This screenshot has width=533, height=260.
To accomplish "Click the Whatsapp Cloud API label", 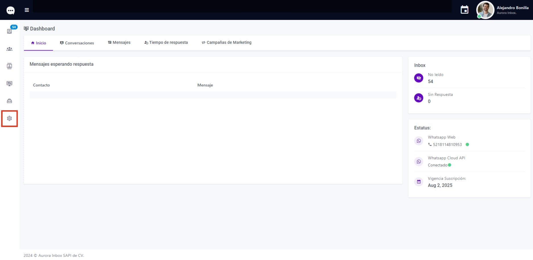I will [446, 158].
